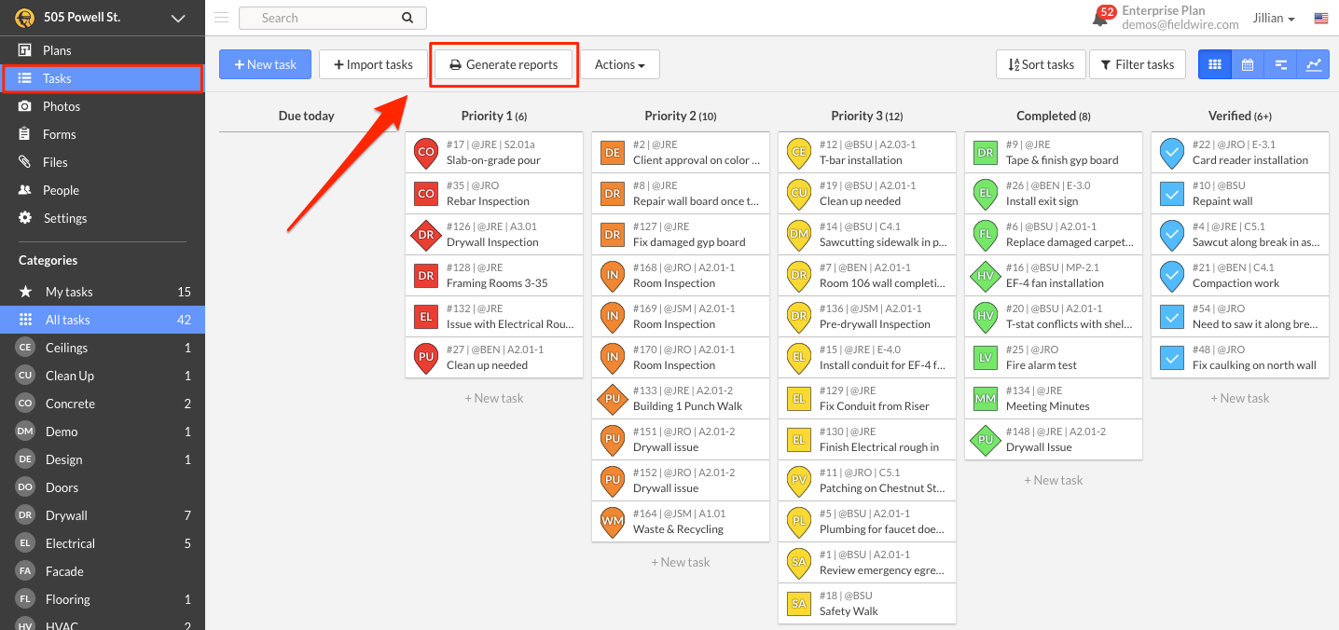Viewport: 1339px width, 630px height.
Task: Click the magnifier icon in search box
Action: (x=407, y=18)
